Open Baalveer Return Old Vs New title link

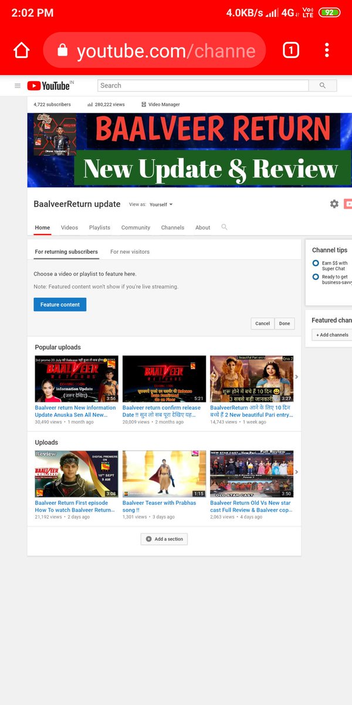(251, 506)
